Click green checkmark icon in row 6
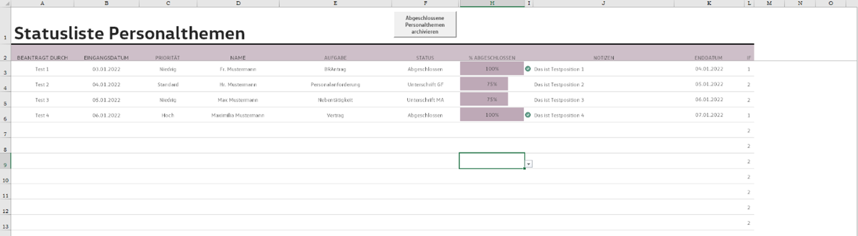Viewport: 858px width, 236px height. point(528,115)
